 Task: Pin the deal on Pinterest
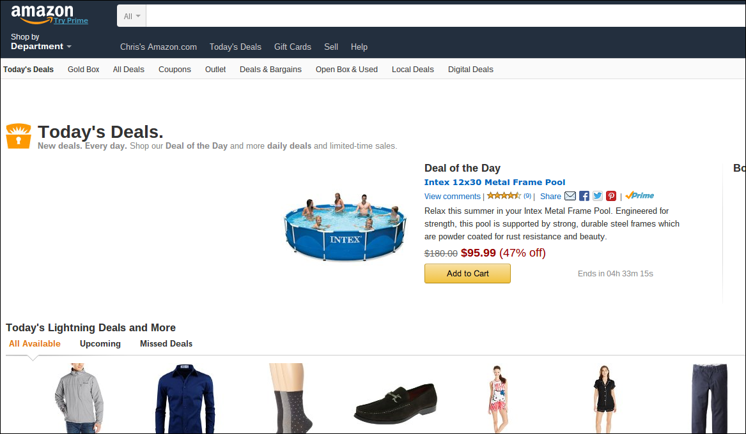coord(611,196)
